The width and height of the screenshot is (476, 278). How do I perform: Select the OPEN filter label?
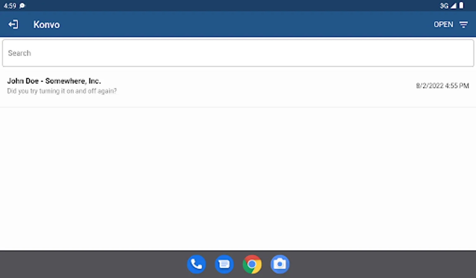point(443,24)
